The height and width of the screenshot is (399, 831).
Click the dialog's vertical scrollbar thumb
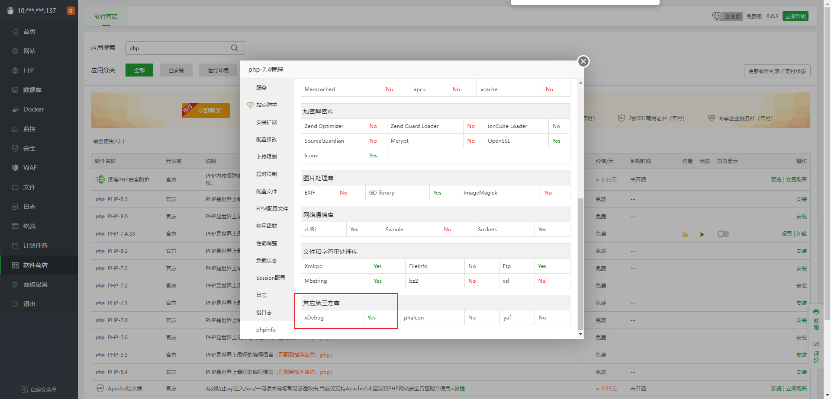(580, 264)
